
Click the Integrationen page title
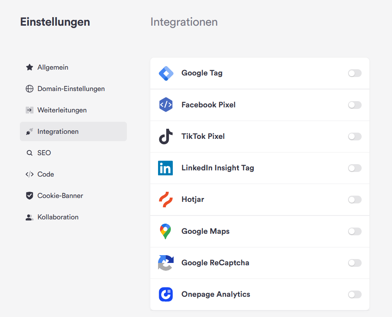tap(184, 22)
